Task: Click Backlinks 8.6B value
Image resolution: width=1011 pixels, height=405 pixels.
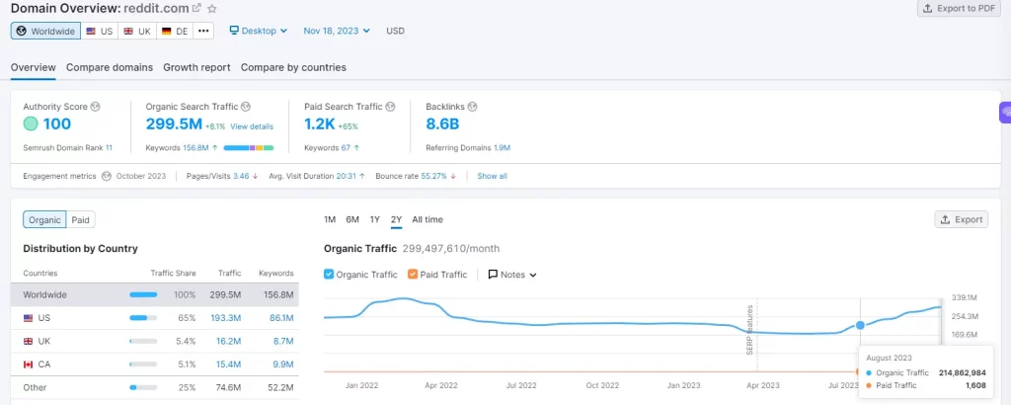Action: (x=442, y=123)
